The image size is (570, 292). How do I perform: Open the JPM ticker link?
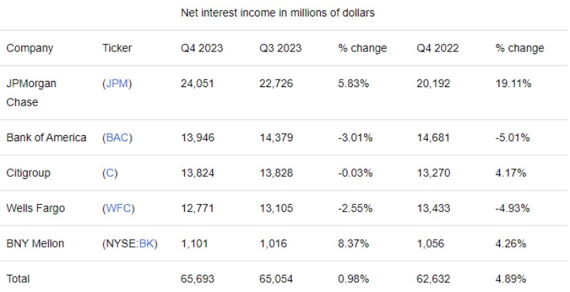pyautogui.click(x=117, y=84)
